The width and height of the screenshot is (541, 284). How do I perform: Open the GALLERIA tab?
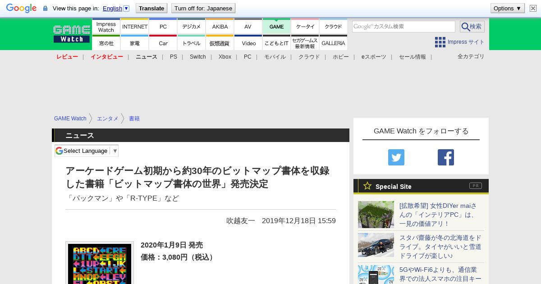333,43
